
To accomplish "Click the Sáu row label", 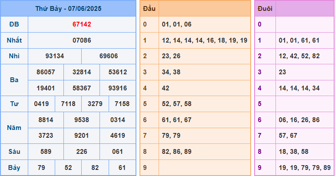I will pos(14,152).
